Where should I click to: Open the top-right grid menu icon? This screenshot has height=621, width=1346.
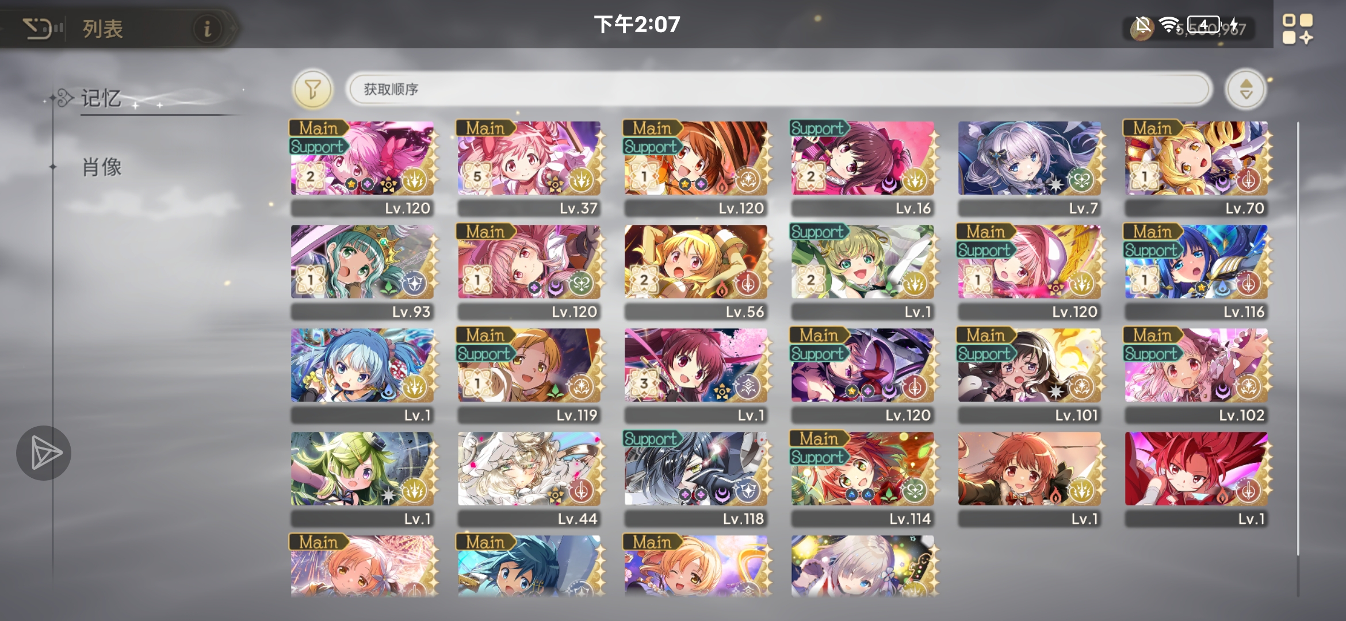pos(1298,29)
